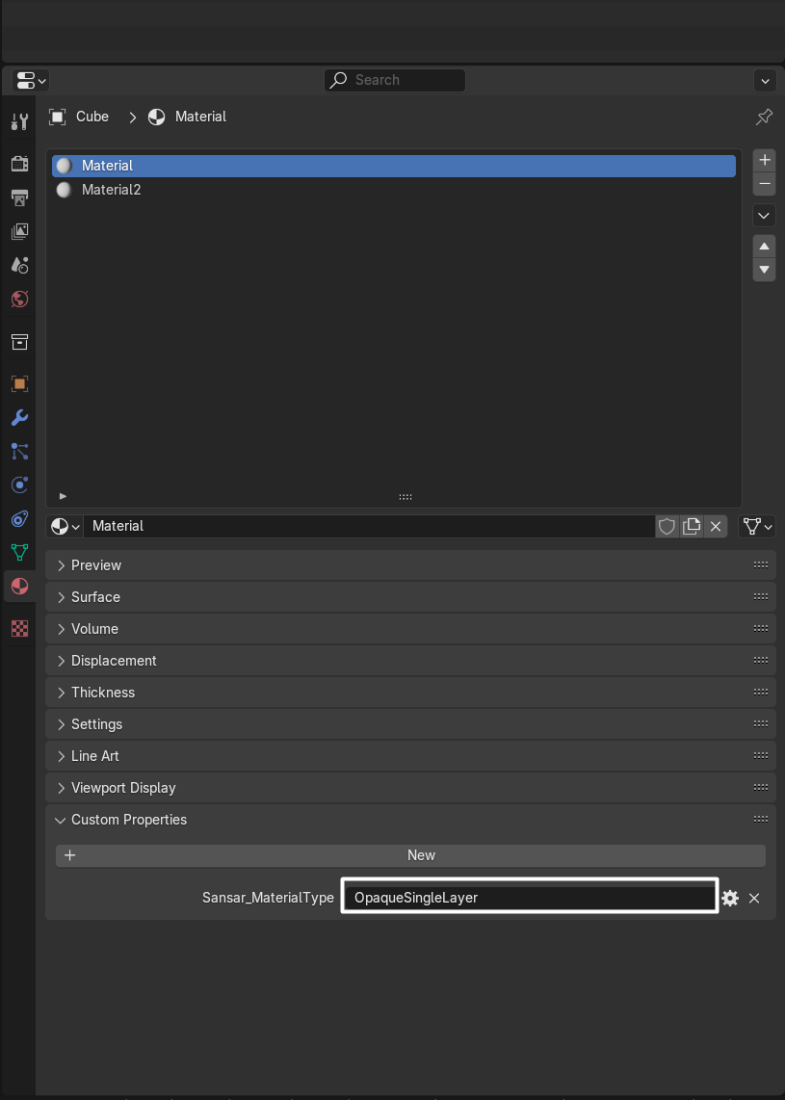Image resolution: width=785 pixels, height=1100 pixels.
Task: Open the Render properties tab
Action: (19, 164)
